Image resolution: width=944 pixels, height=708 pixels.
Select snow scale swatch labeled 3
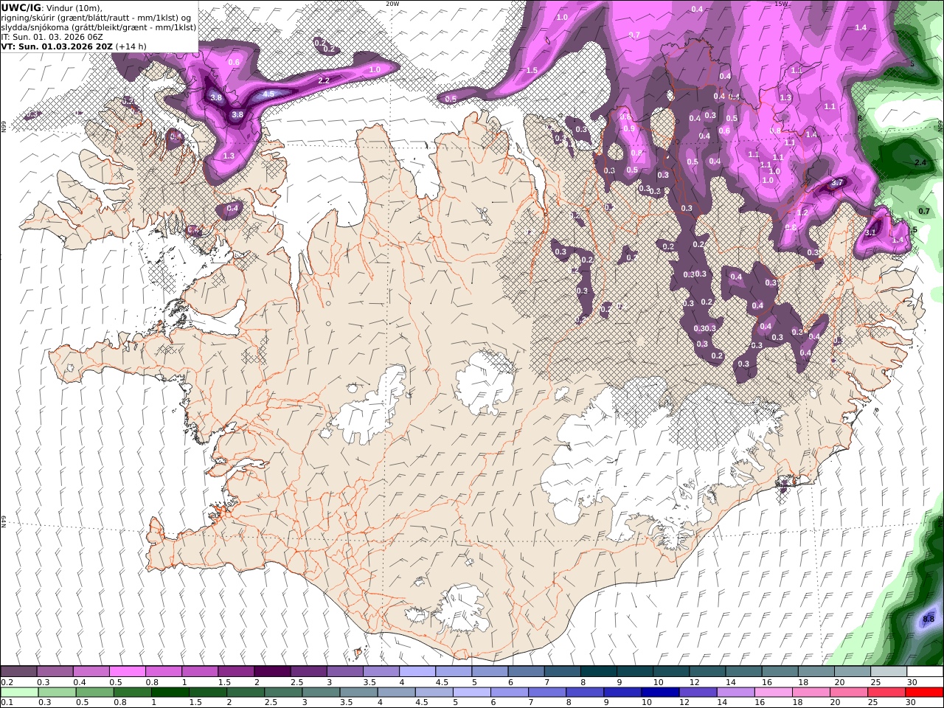(344, 672)
